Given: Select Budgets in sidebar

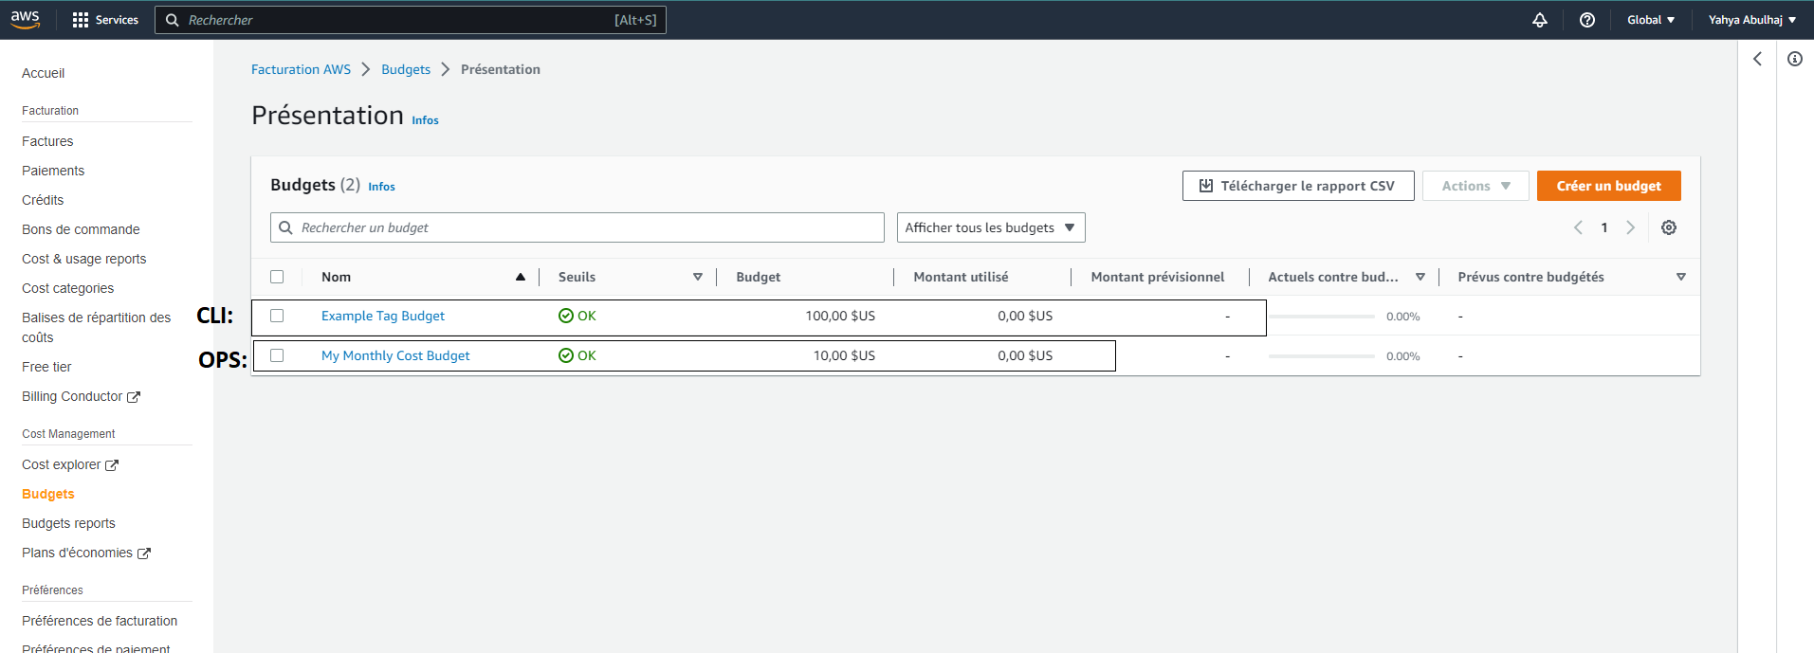Looking at the screenshot, I should pyautogui.click(x=48, y=494).
